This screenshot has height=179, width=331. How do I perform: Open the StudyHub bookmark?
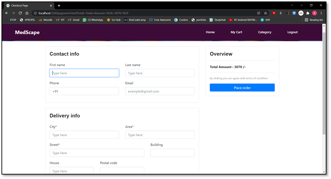217,20
